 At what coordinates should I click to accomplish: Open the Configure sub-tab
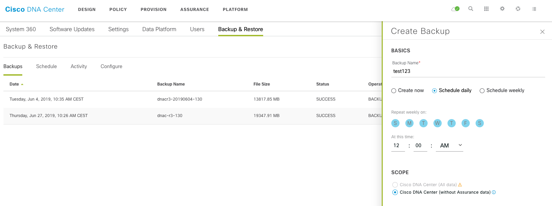click(111, 66)
